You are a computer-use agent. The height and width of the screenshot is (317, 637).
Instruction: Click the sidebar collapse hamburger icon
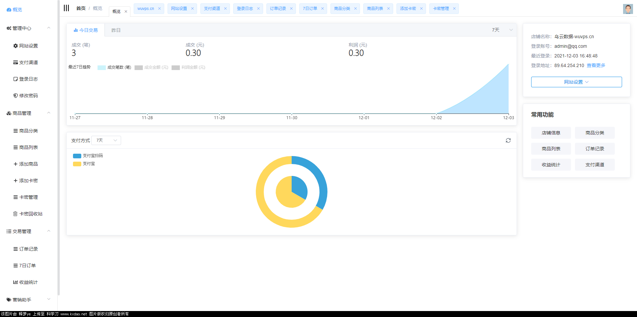coord(66,8)
